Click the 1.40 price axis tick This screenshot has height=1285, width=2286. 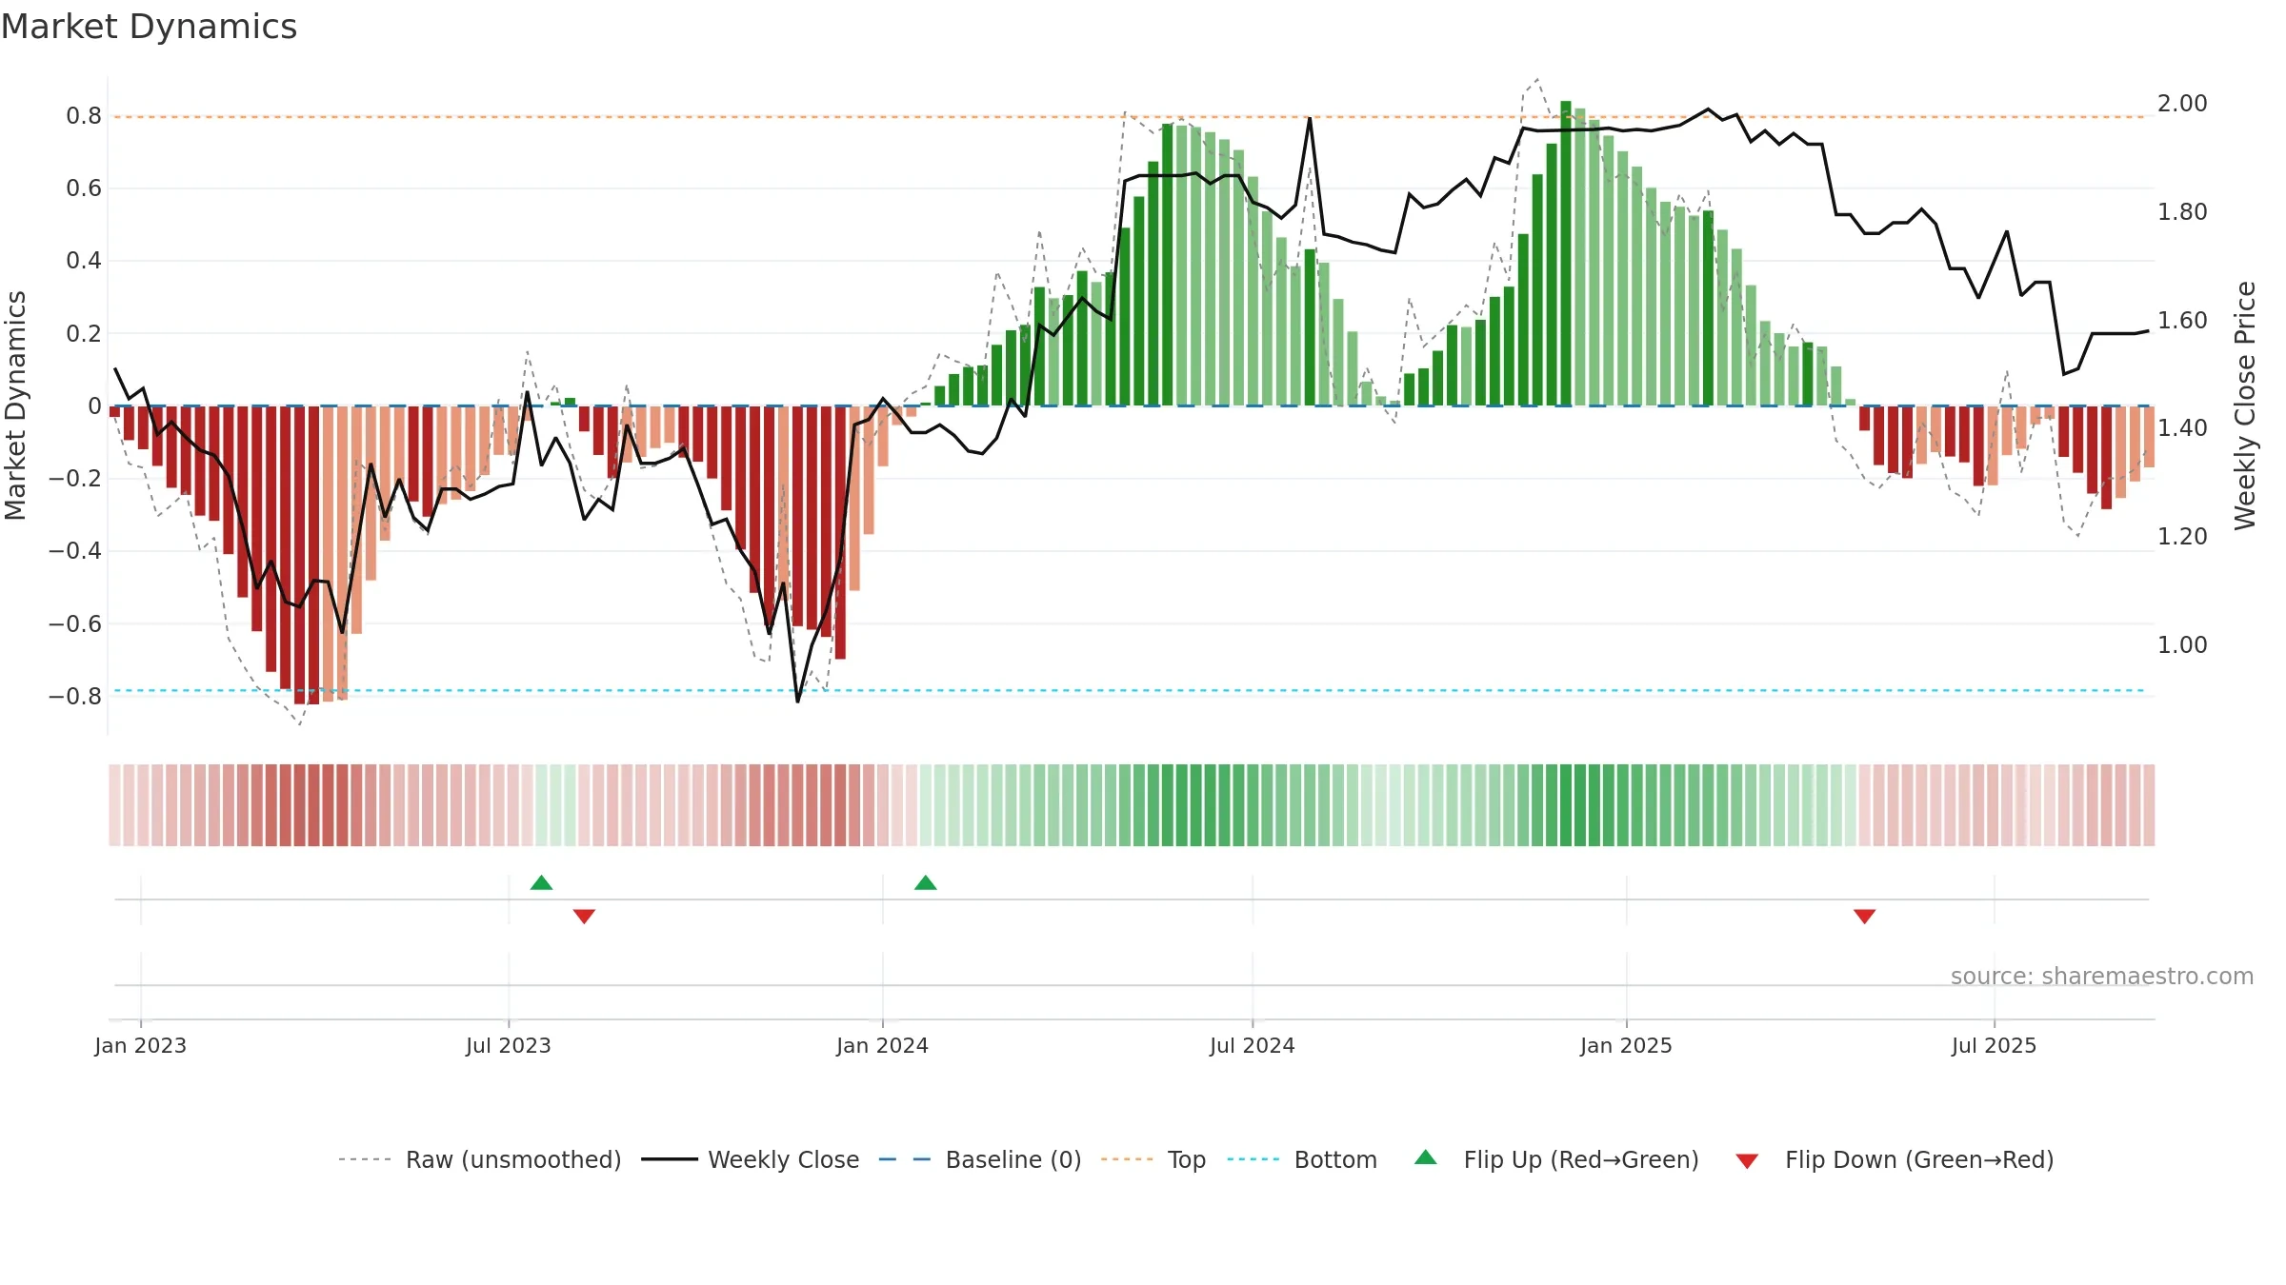pyautogui.click(x=2182, y=427)
